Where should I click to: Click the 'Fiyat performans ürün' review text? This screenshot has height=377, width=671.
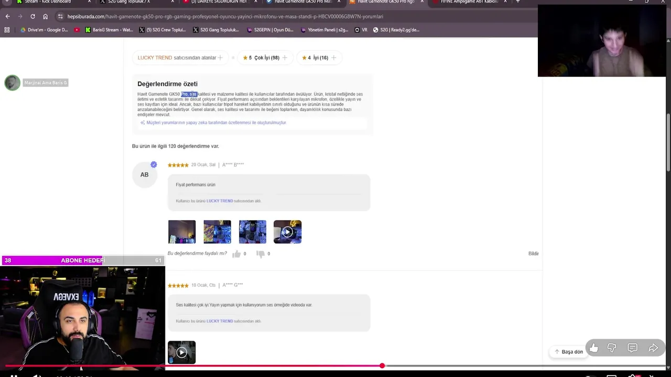click(196, 185)
